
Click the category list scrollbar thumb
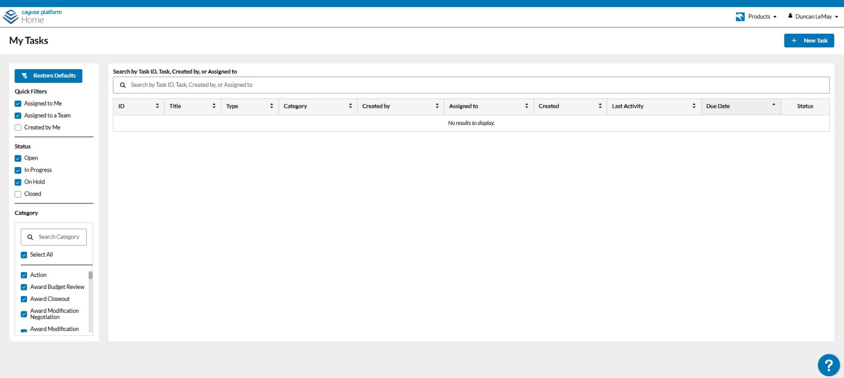(91, 275)
